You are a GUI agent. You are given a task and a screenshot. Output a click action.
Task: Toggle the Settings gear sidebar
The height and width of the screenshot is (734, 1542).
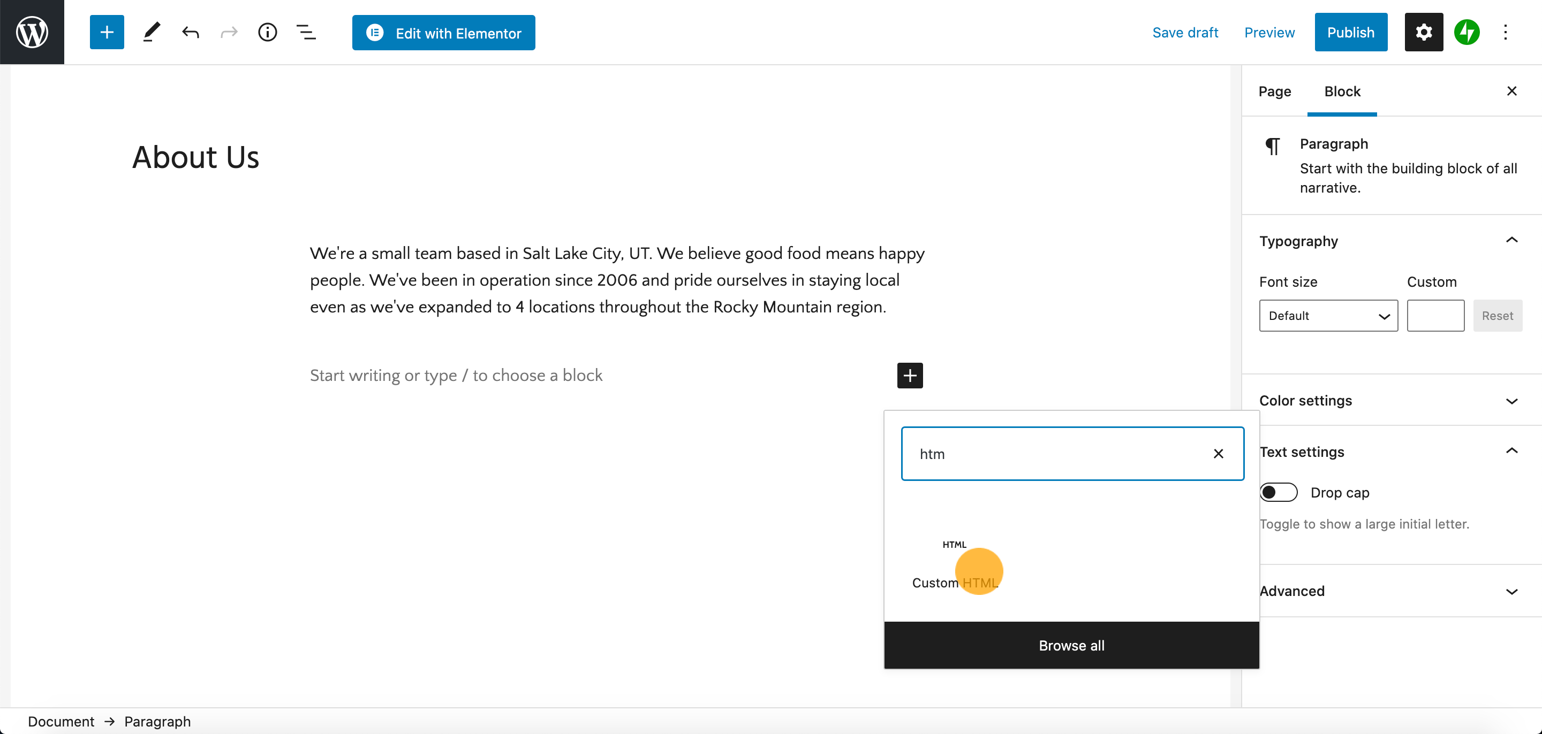coord(1424,32)
